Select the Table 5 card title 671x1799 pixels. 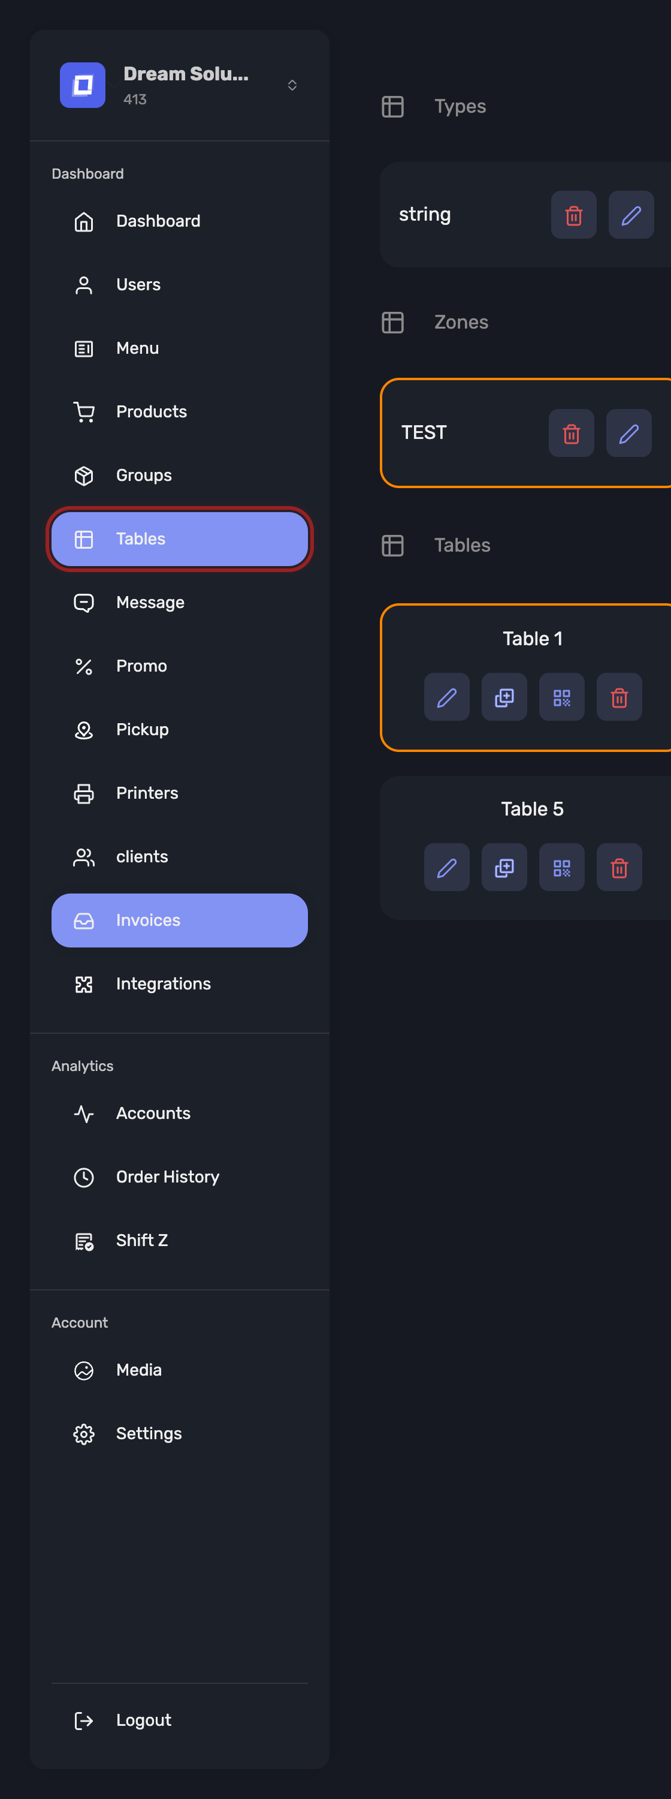pyautogui.click(x=532, y=810)
